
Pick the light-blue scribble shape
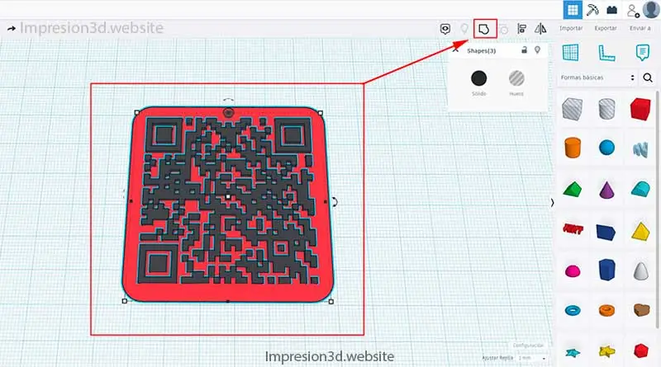pos(640,149)
